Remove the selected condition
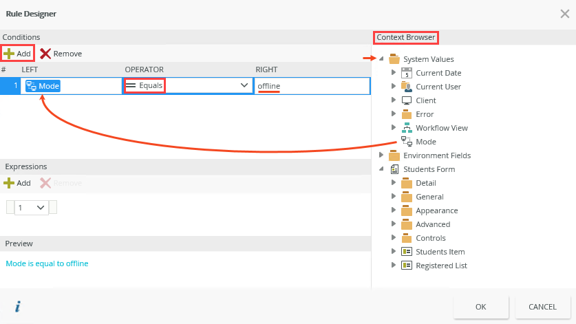The height and width of the screenshot is (324, 576). (x=61, y=54)
